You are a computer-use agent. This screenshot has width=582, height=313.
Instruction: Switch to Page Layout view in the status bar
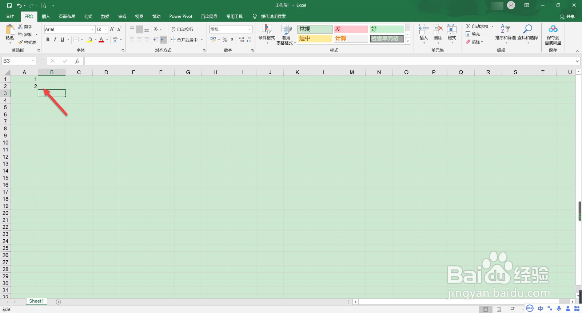[x=499, y=309]
